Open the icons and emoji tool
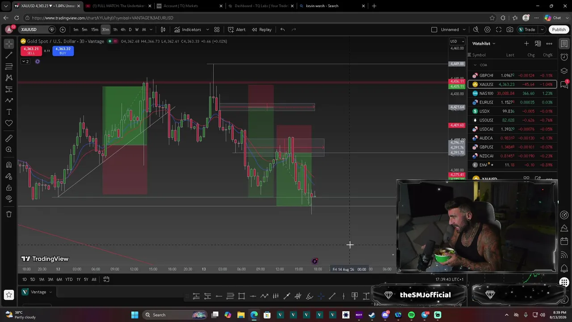Image resolution: width=572 pixels, height=322 pixels. 9,123
